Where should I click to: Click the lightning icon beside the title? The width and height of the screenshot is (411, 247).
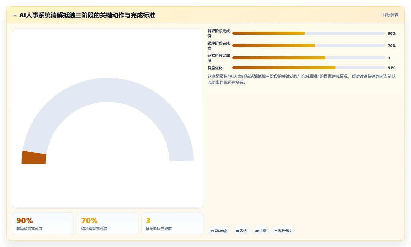pyautogui.click(x=14, y=15)
